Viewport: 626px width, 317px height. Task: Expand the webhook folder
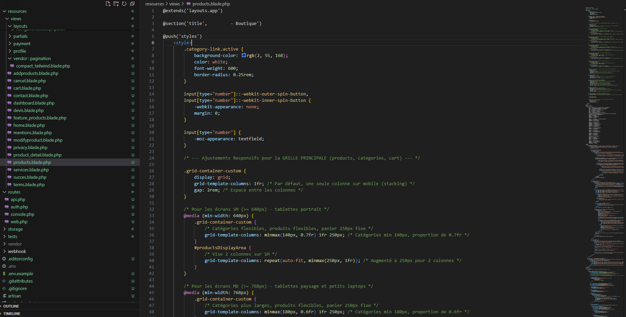70,251
